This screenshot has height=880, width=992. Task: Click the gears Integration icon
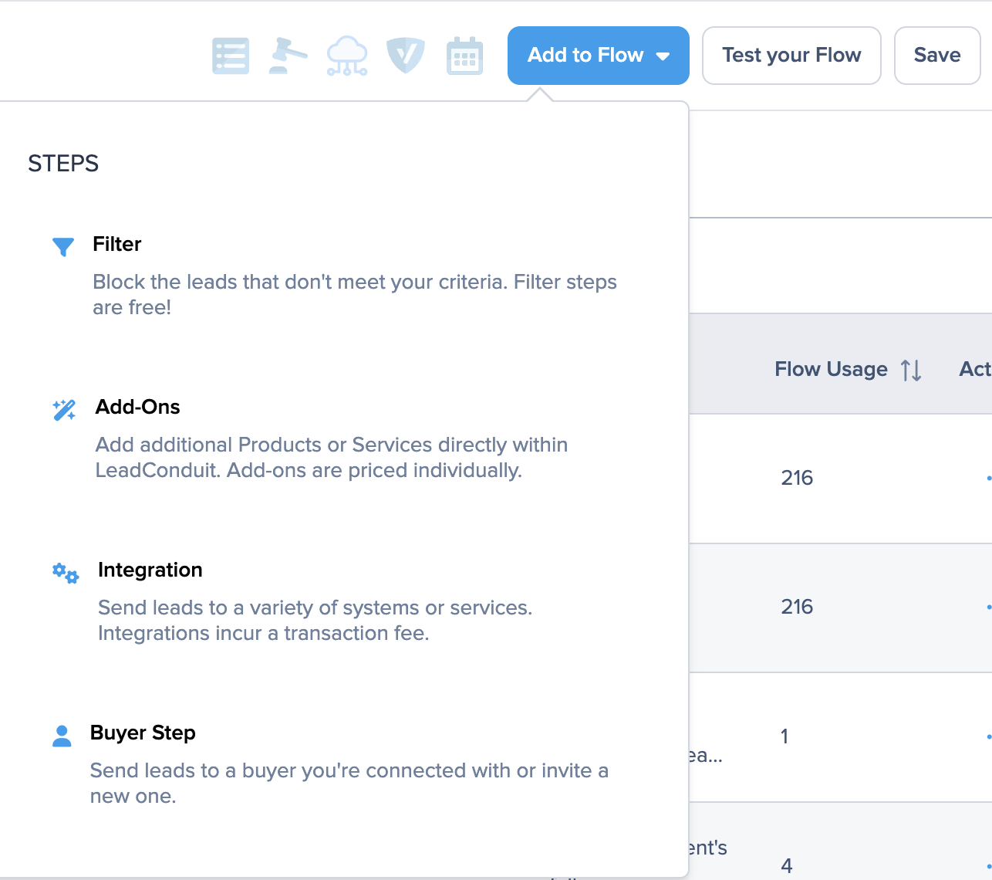[x=66, y=573]
